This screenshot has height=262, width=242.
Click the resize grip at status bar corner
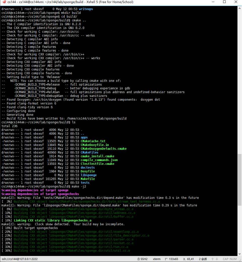[240, 260]
